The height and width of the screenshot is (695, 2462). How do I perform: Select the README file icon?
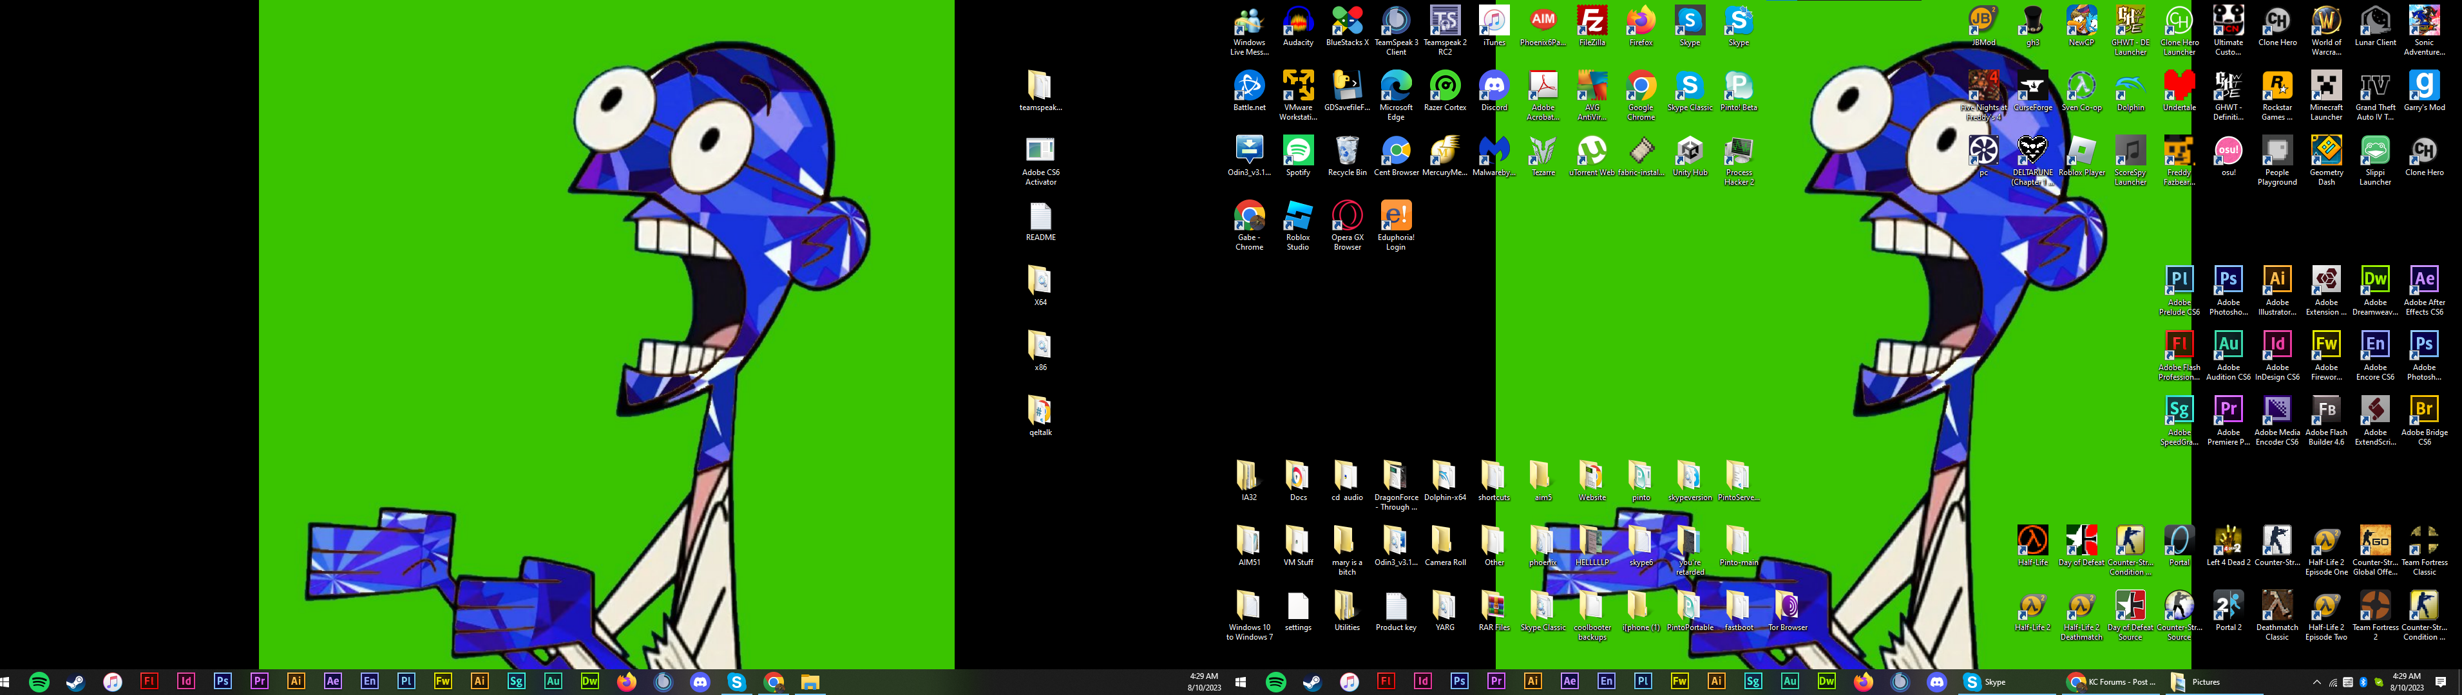[x=1040, y=221]
